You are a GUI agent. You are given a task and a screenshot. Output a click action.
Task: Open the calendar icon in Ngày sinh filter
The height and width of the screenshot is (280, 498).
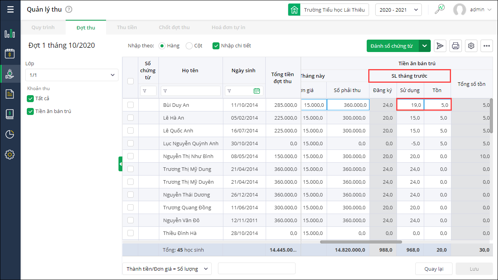256,91
